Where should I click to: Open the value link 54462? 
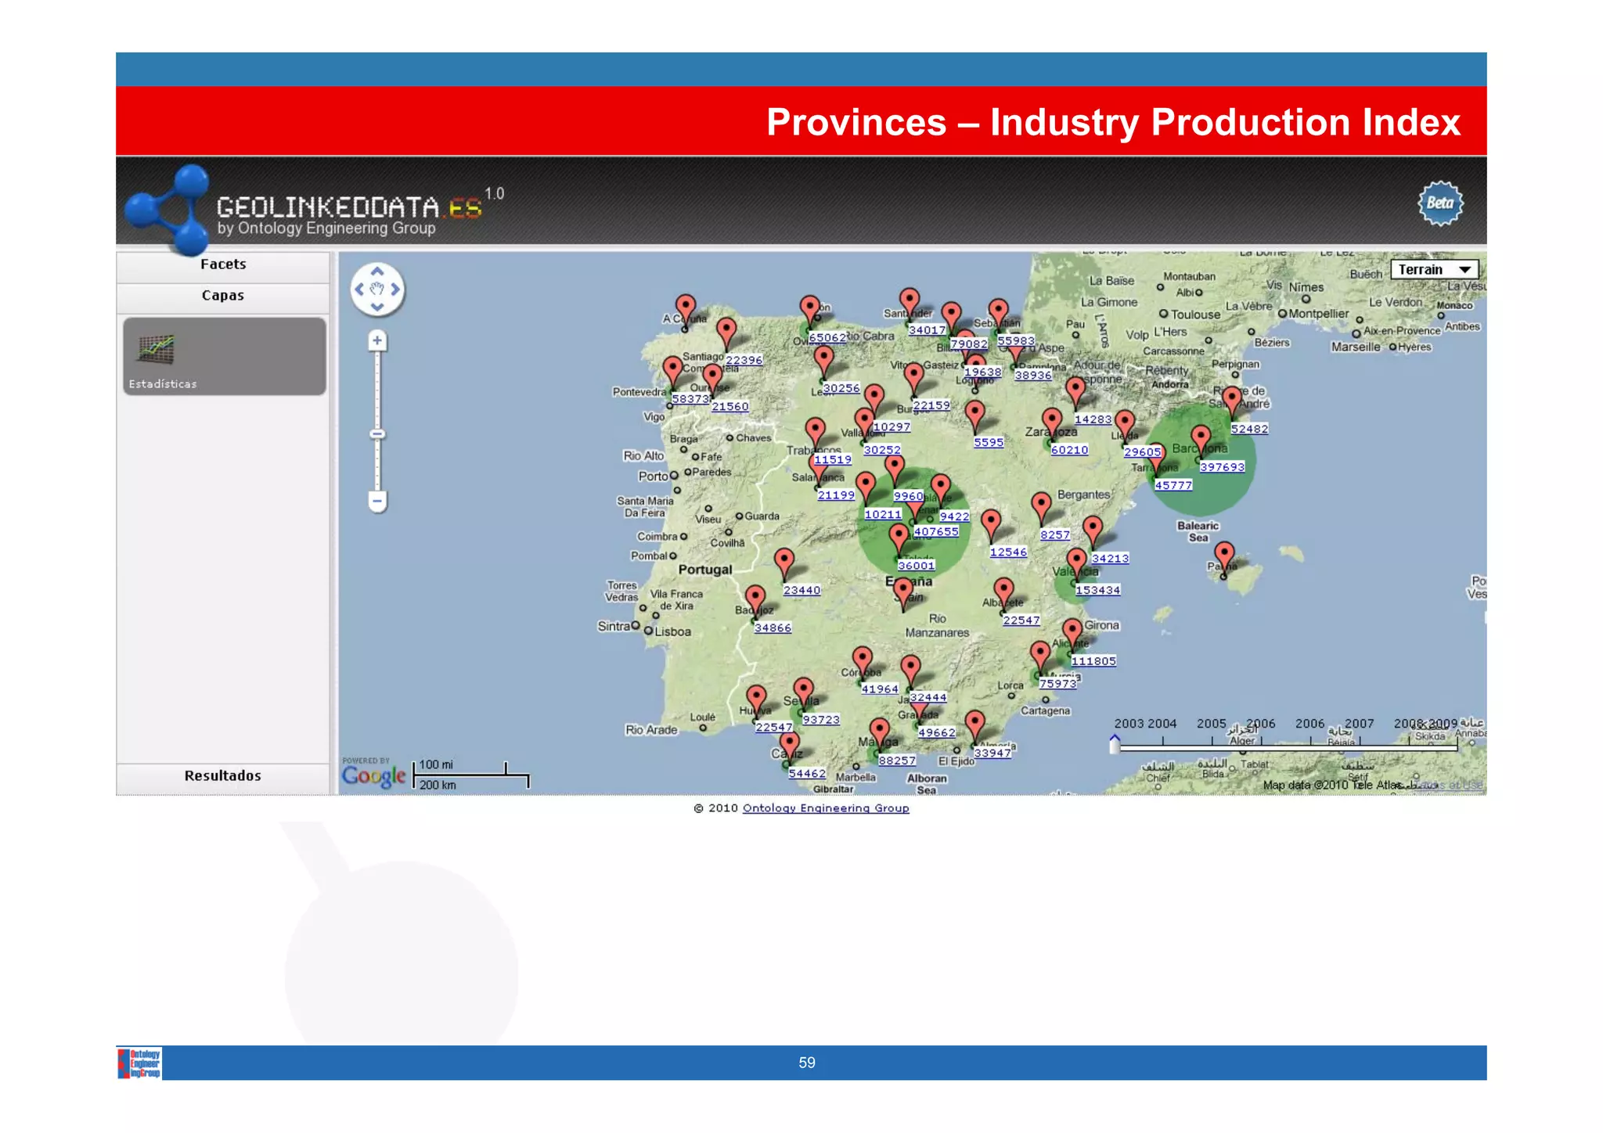[807, 774]
